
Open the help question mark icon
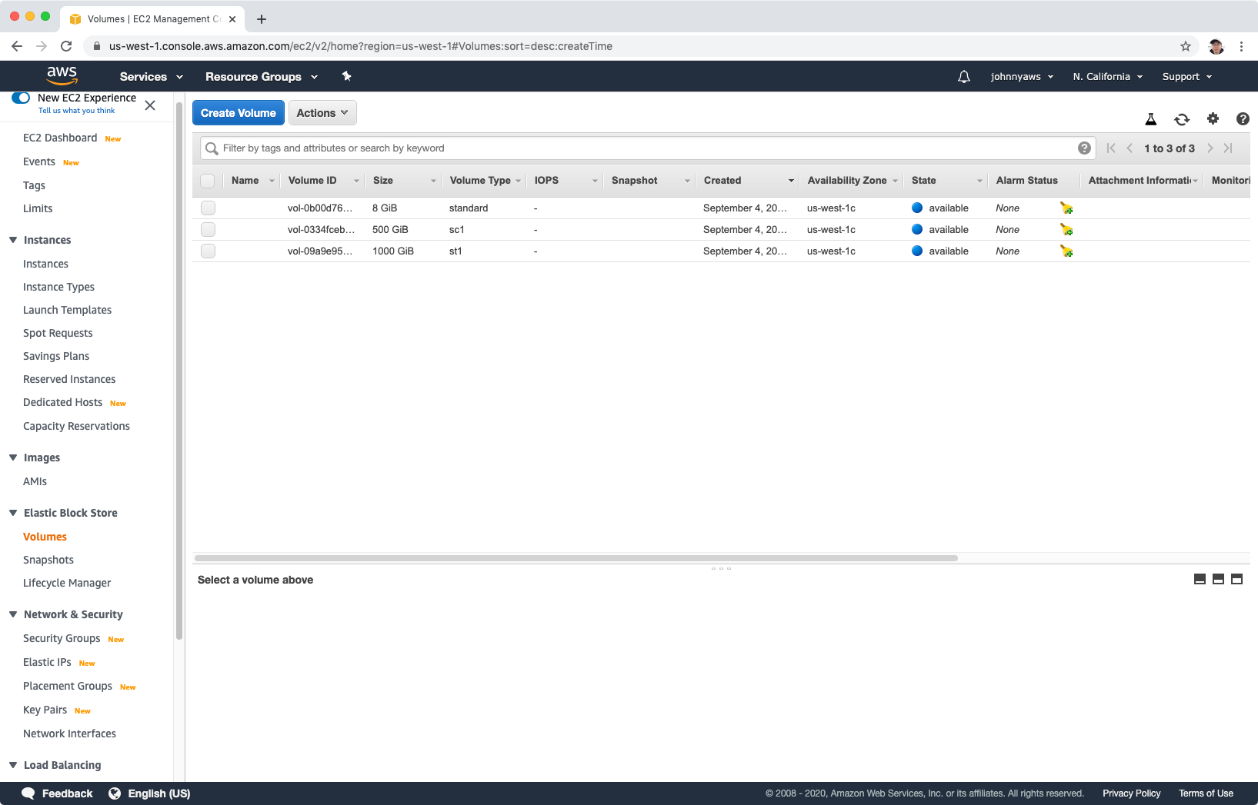(1243, 118)
